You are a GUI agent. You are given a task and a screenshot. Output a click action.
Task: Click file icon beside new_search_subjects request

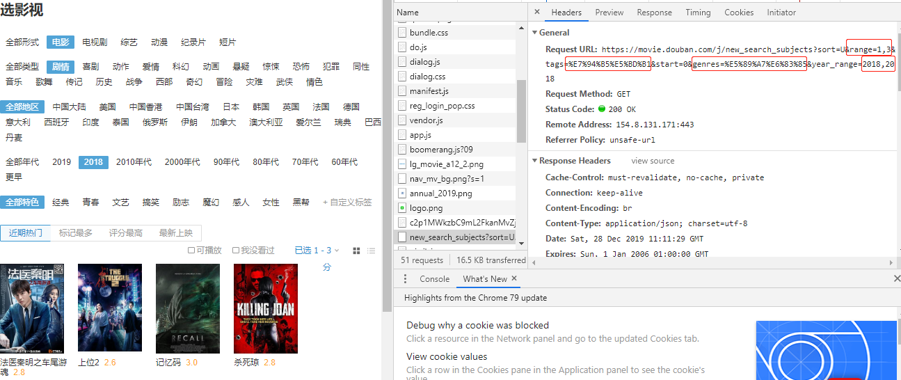coord(402,237)
